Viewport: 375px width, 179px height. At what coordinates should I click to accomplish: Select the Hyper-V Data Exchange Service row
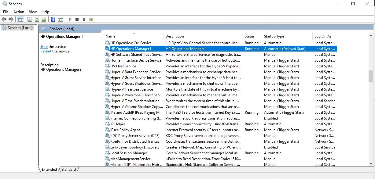[220, 72]
